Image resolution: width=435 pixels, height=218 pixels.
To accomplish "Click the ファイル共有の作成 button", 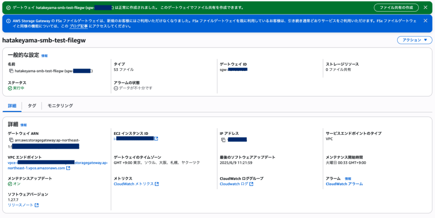I will pyautogui.click(x=396, y=8).
